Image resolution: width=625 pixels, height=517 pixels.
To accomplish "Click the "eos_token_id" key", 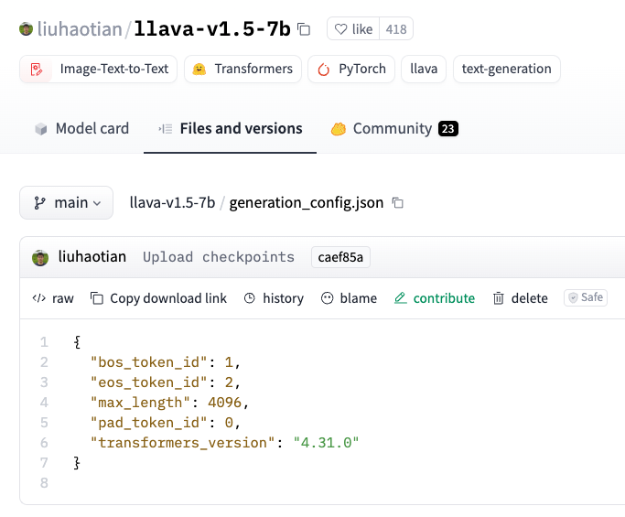I will pyautogui.click(x=148, y=382).
